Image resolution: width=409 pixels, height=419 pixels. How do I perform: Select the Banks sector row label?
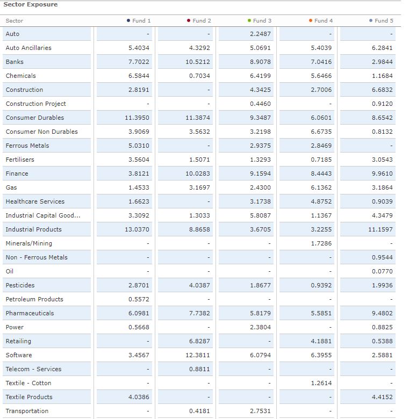15,62
